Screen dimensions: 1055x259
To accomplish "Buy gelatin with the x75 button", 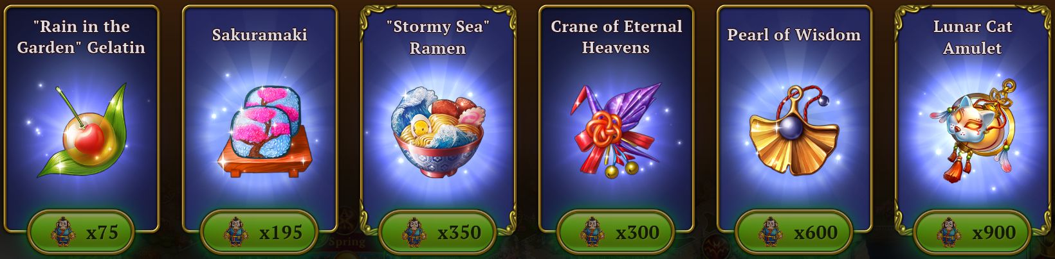I will coord(81,231).
